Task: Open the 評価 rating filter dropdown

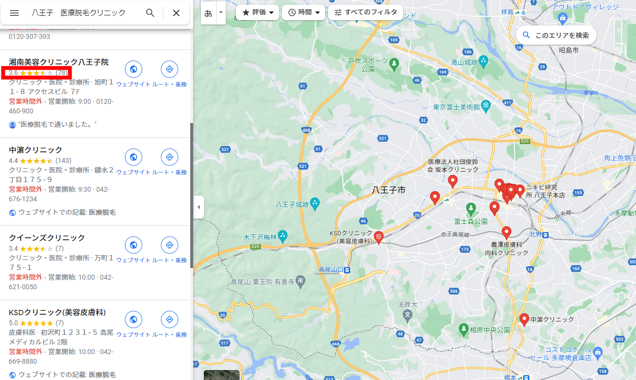Action: coord(257,12)
